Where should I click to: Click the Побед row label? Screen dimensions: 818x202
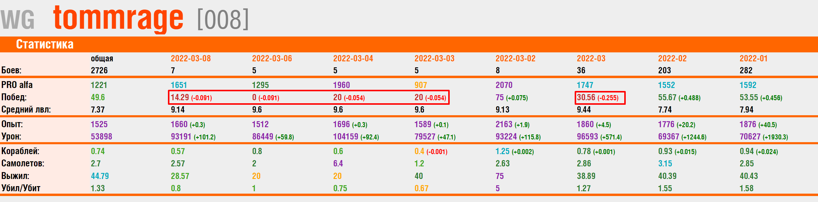14,97
